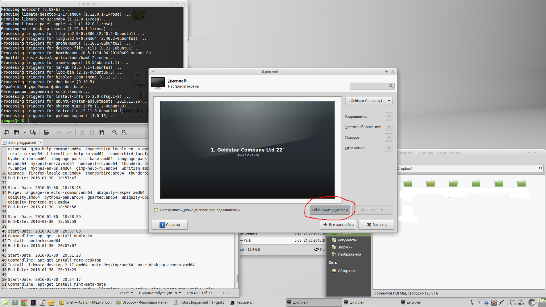
Task: Launch Chrome from the panel
Action: [x=24, y=302]
